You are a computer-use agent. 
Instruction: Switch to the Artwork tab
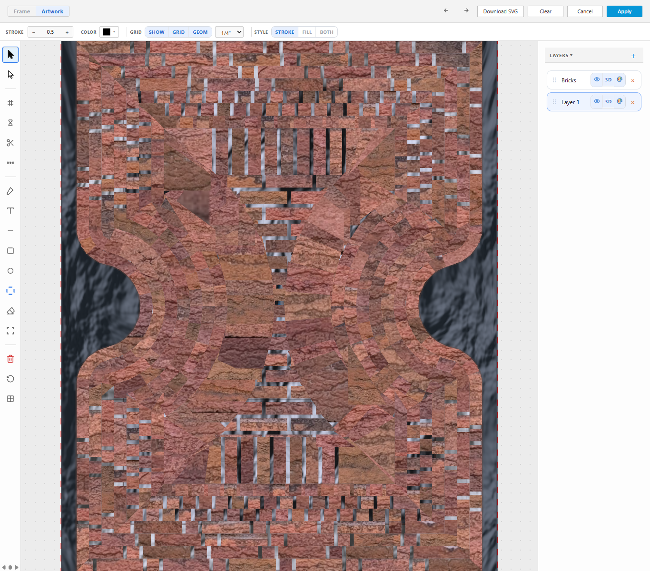point(52,11)
